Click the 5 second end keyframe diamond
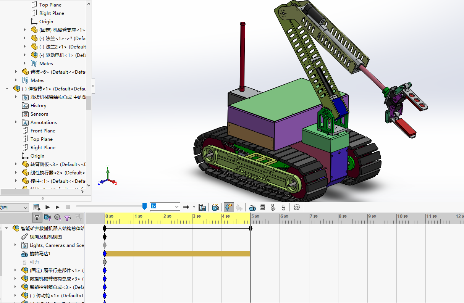The width and height of the screenshot is (464, 303). click(251, 228)
